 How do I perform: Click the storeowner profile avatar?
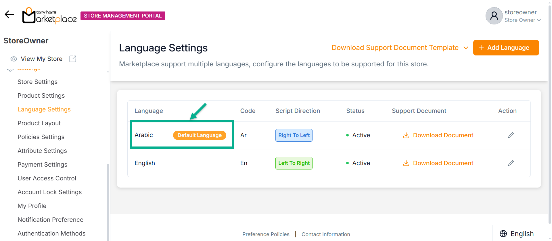tap(494, 16)
